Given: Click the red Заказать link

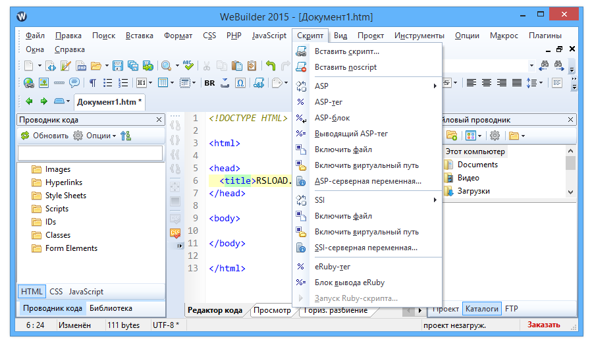Looking at the screenshot, I should click(543, 325).
